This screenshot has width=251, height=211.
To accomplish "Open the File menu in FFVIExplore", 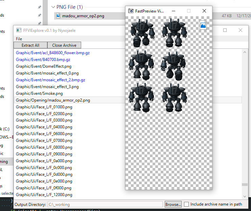I will coord(19,39).
